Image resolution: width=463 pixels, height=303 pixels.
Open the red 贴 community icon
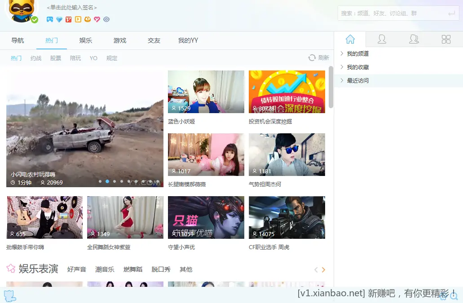pos(68,20)
